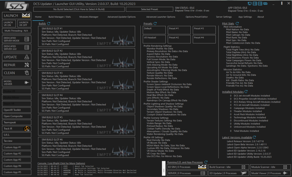Click the monitor icon in the title bar
Screen dimensions: 292x177
point(250,3)
